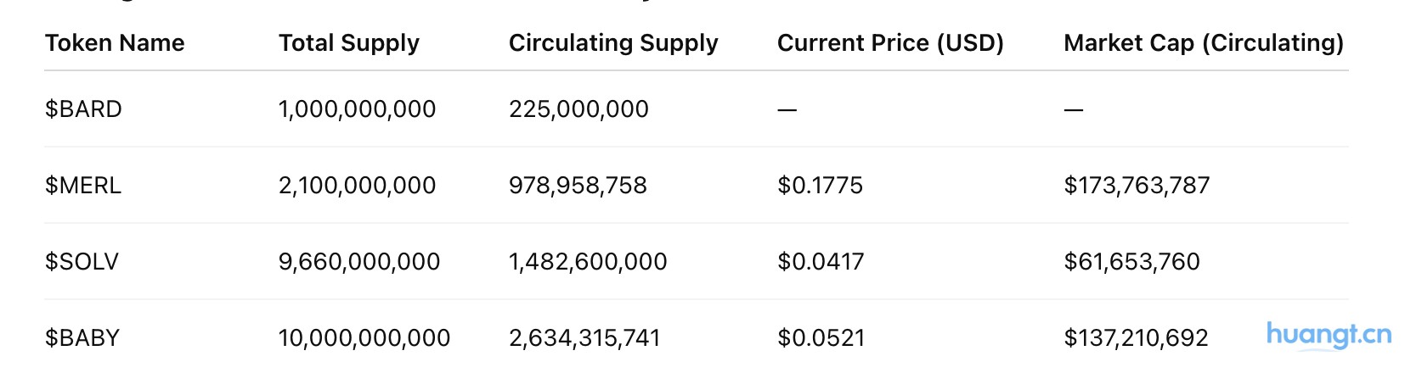The image size is (1405, 373).
Task: Click market cap value $173,763,787
Action: (x=1137, y=186)
